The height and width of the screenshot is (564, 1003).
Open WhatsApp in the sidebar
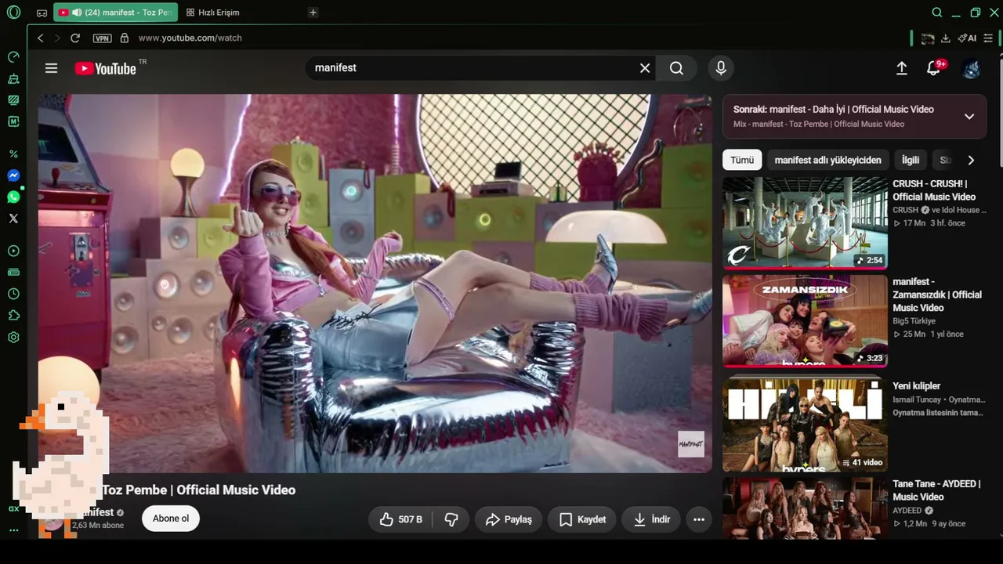[x=13, y=197]
